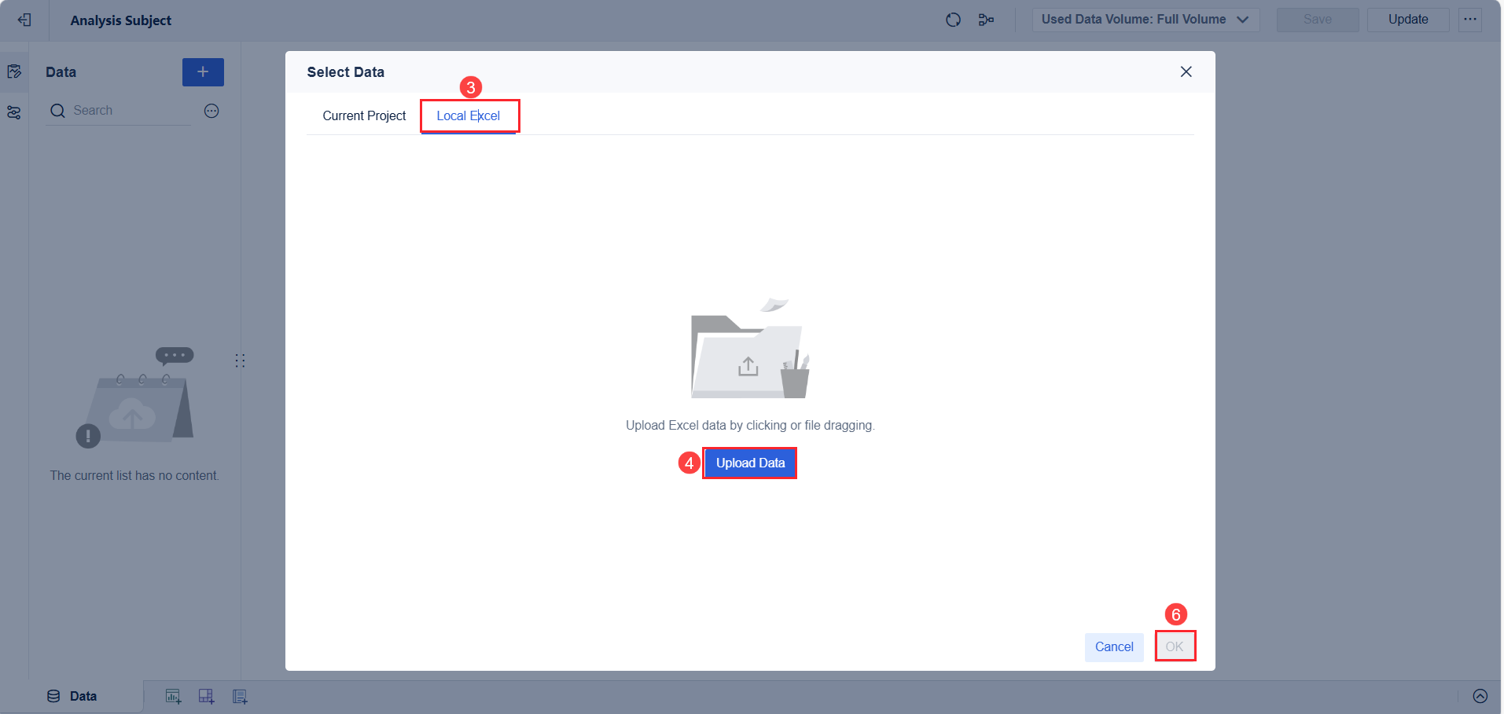
Task: Switch to the Current Project tab
Action: (364, 115)
